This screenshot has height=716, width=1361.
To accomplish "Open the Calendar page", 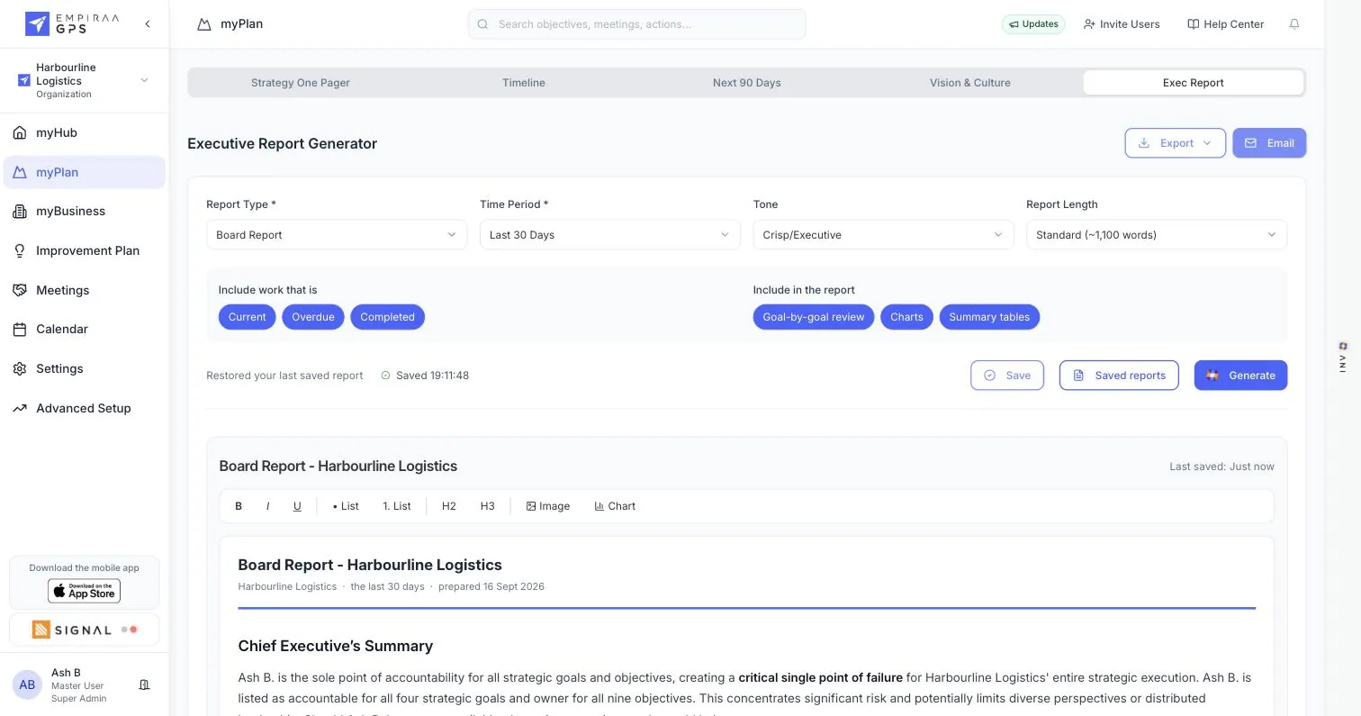I will [84, 329].
